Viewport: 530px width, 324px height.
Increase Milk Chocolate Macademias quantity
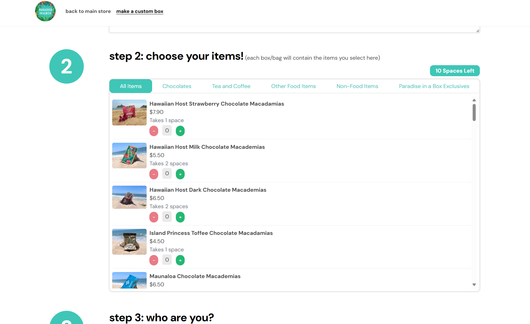click(x=180, y=174)
